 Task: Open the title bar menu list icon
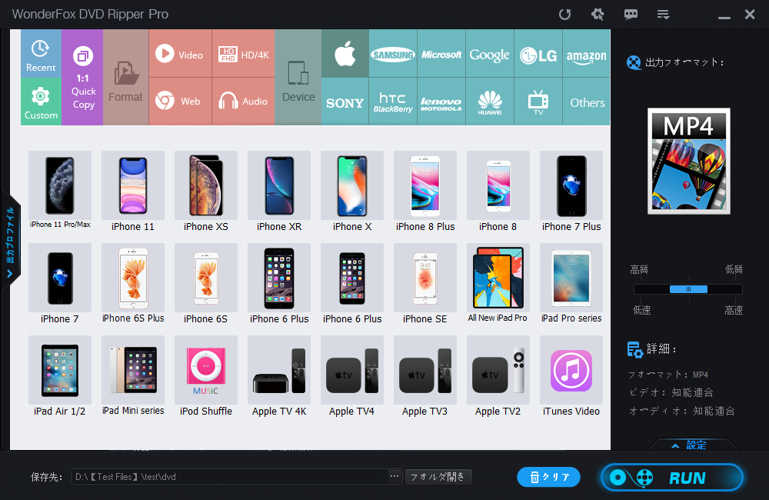[663, 14]
